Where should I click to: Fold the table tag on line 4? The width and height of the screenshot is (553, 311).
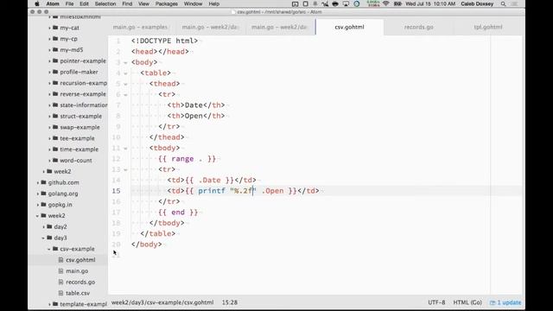(125, 73)
